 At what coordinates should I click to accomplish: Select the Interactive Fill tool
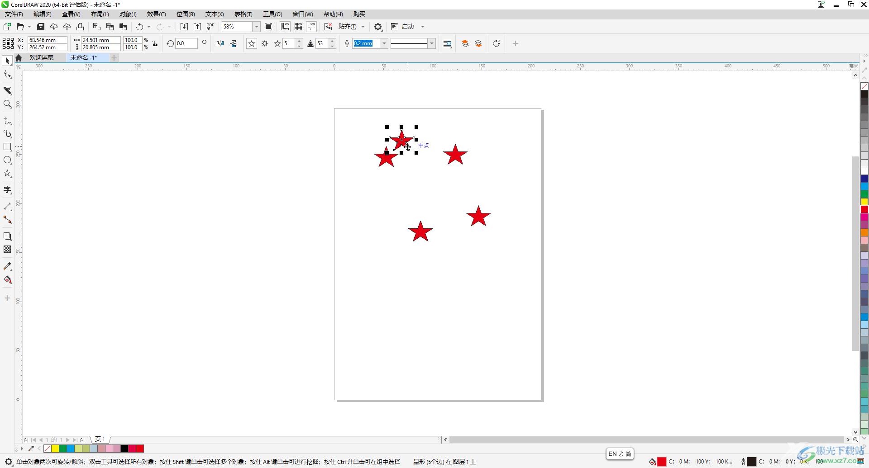[x=7, y=279]
